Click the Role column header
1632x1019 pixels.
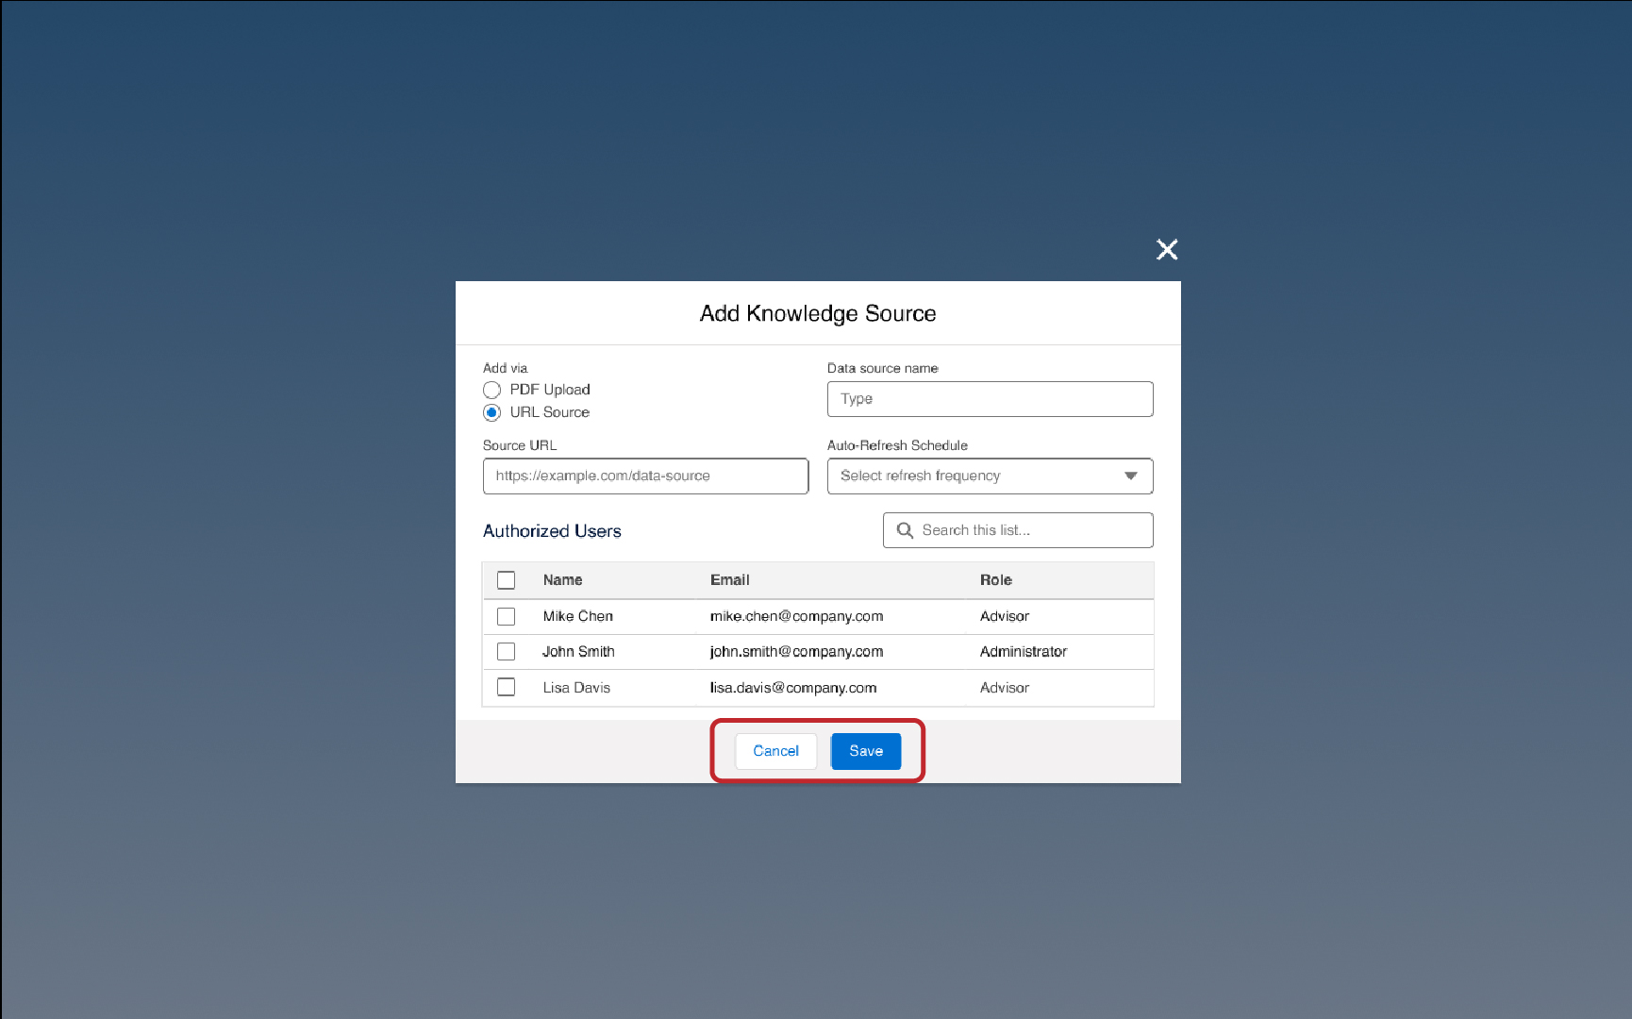[995, 580]
